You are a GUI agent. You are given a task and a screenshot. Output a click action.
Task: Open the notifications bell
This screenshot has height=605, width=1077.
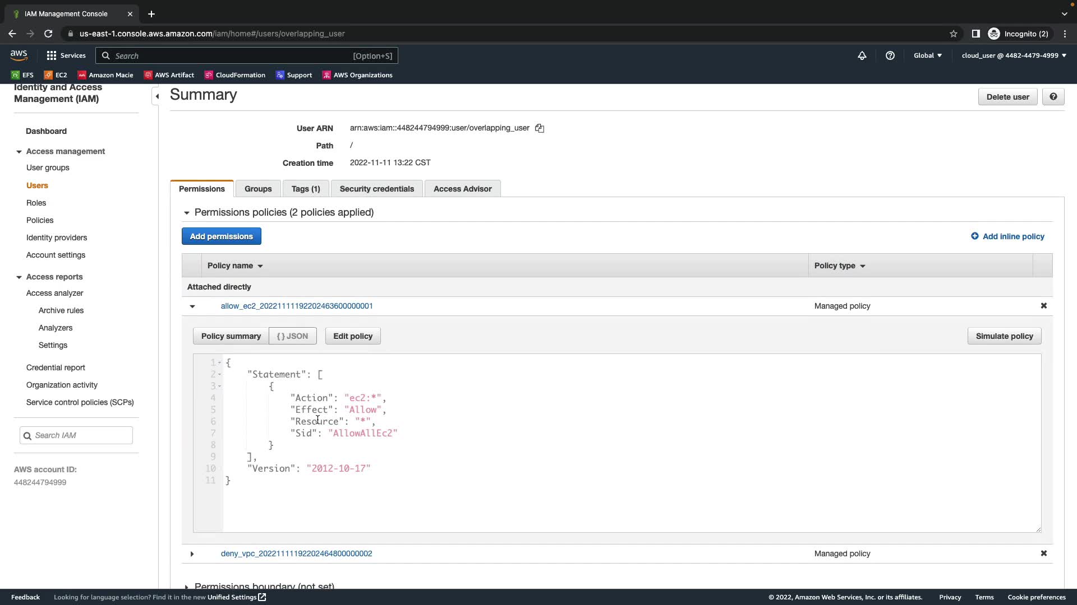[x=862, y=55]
